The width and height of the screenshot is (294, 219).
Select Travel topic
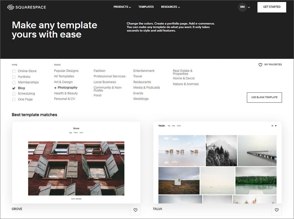click(x=138, y=76)
